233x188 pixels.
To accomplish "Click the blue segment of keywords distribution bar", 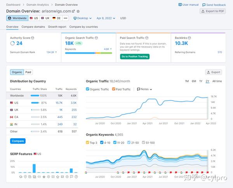I will [x=80, y=53].
